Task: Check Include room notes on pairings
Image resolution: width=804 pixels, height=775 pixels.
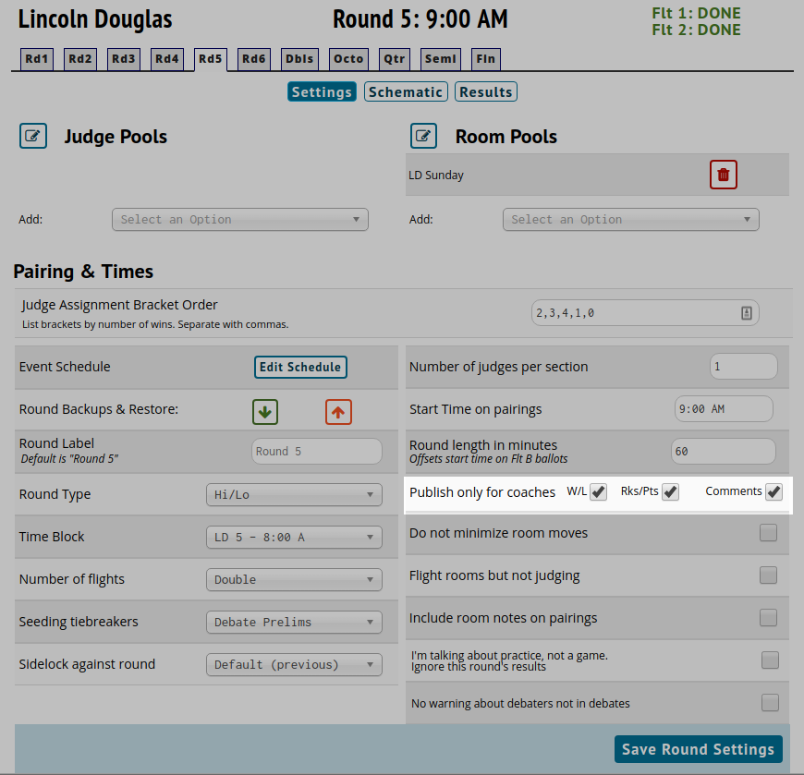Action: tap(768, 618)
